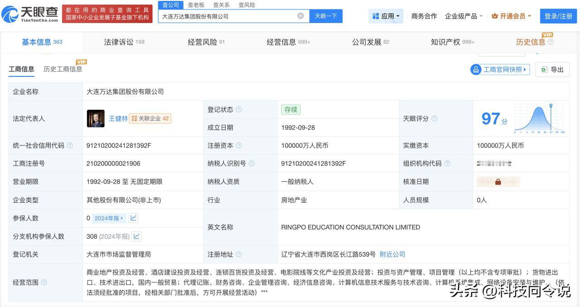The image size is (580, 307).
Task: Click help icon beside 经营范围
Action: (44, 282)
